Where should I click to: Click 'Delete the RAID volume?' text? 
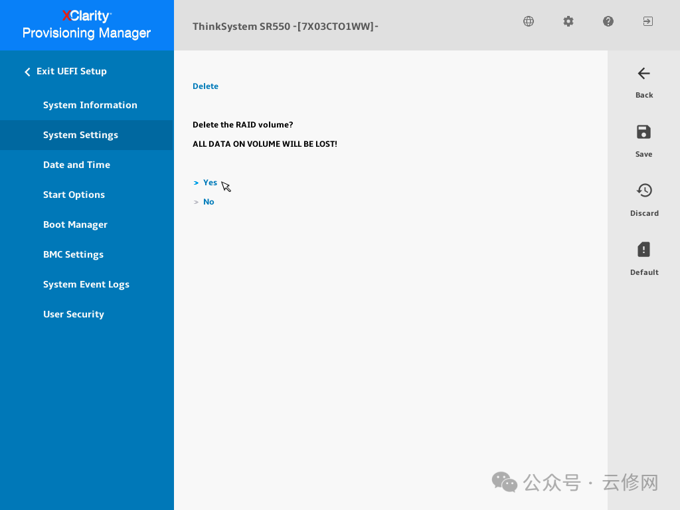pyautogui.click(x=243, y=124)
